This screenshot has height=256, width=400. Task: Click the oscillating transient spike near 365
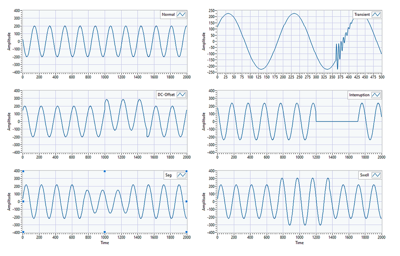(338, 56)
